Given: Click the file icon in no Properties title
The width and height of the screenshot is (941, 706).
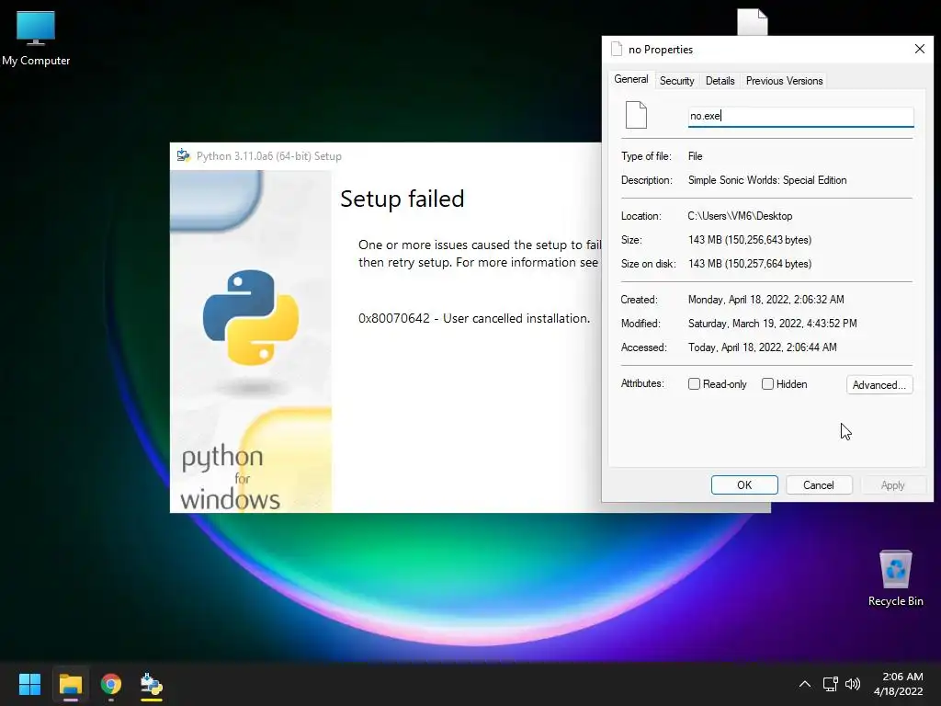Looking at the screenshot, I should (617, 50).
